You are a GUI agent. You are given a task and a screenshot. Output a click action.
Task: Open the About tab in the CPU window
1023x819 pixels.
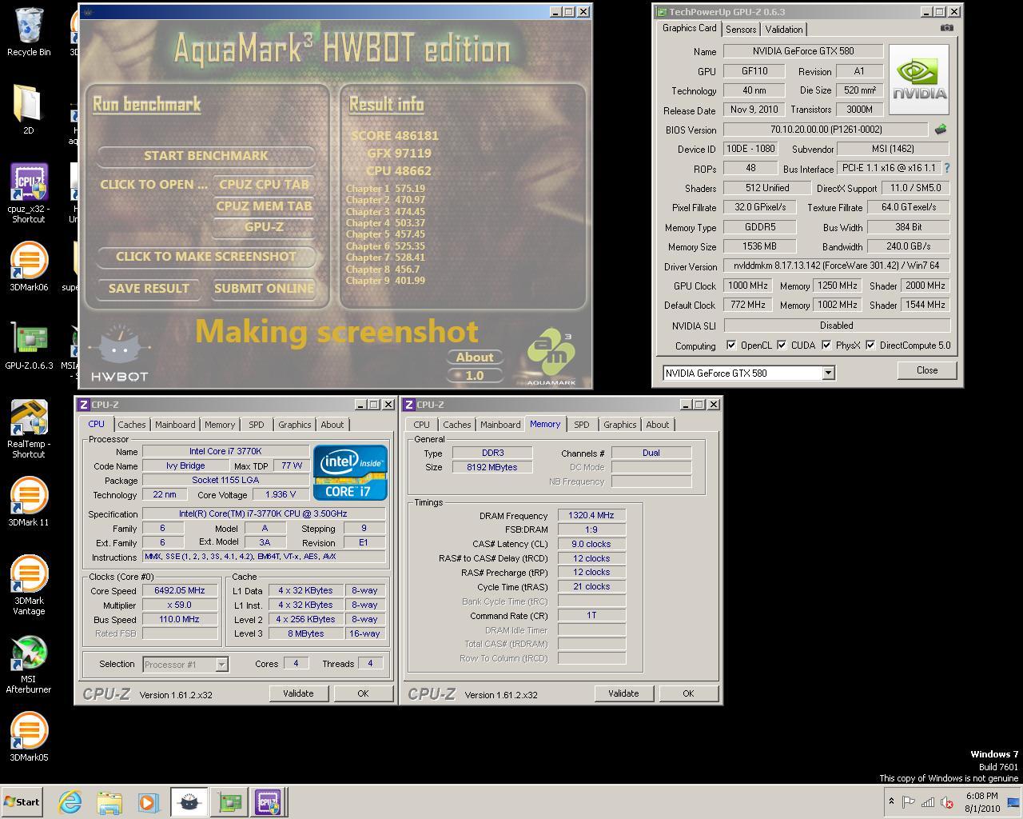pyautogui.click(x=332, y=425)
